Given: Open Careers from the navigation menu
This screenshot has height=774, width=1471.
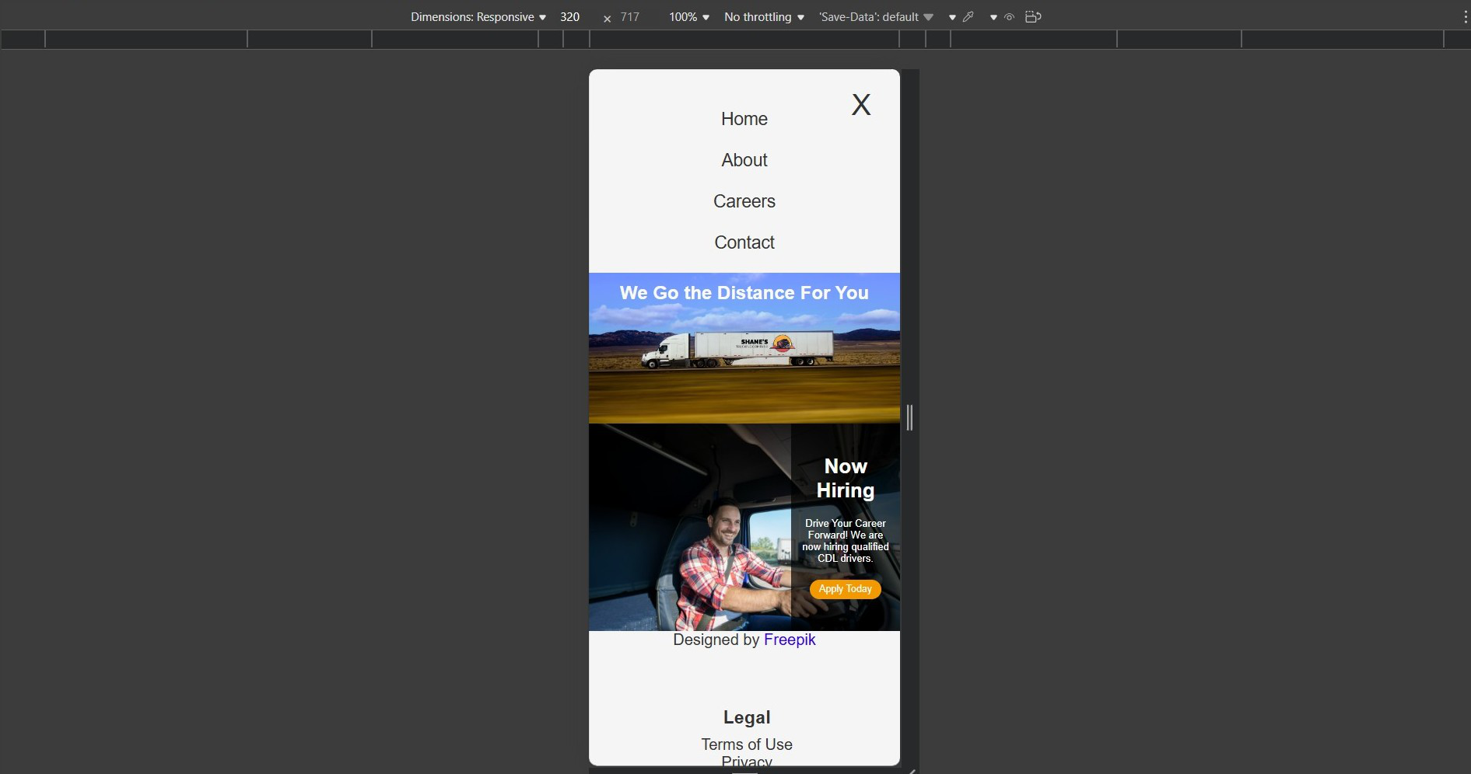Looking at the screenshot, I should pyautogui.click(x=744, y=201).
